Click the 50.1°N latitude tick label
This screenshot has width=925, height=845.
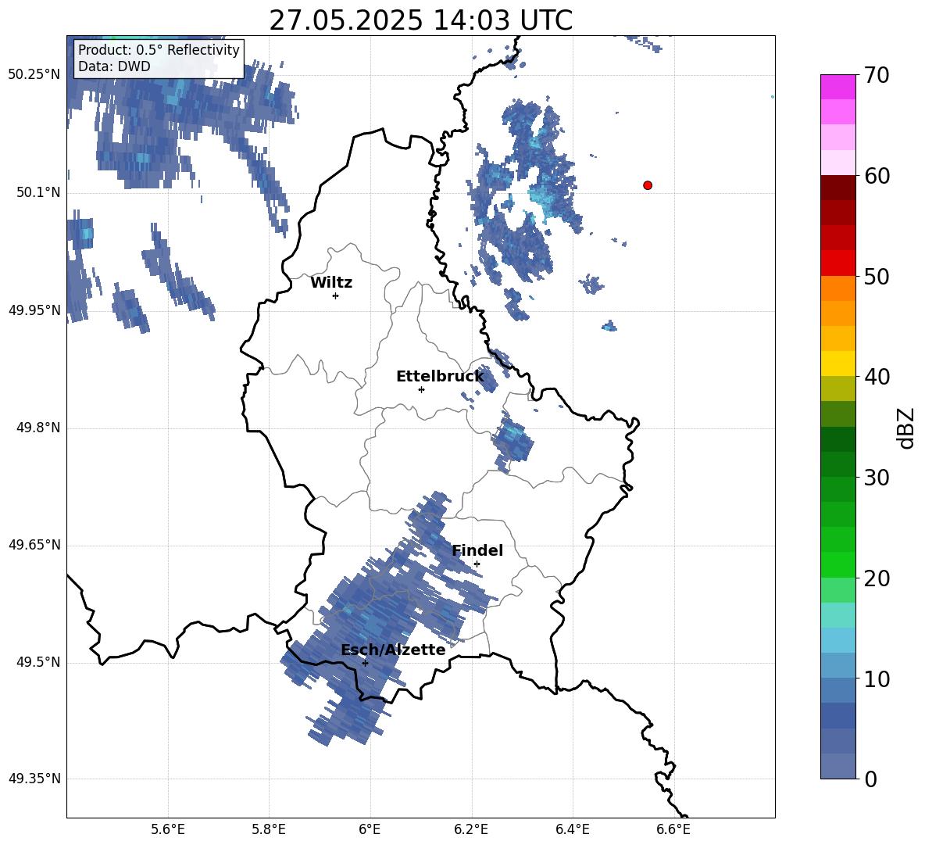pos(38,193)
